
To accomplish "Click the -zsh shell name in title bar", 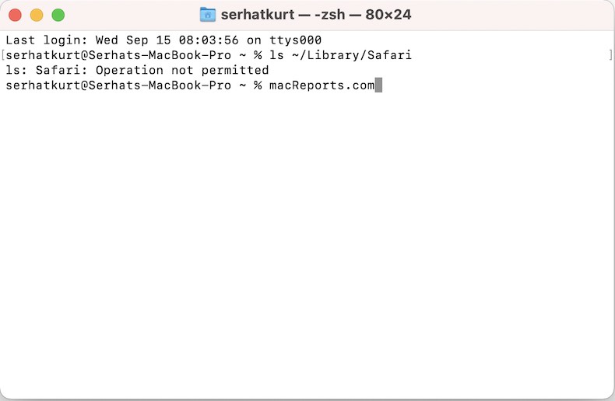I will pos(329,15).
